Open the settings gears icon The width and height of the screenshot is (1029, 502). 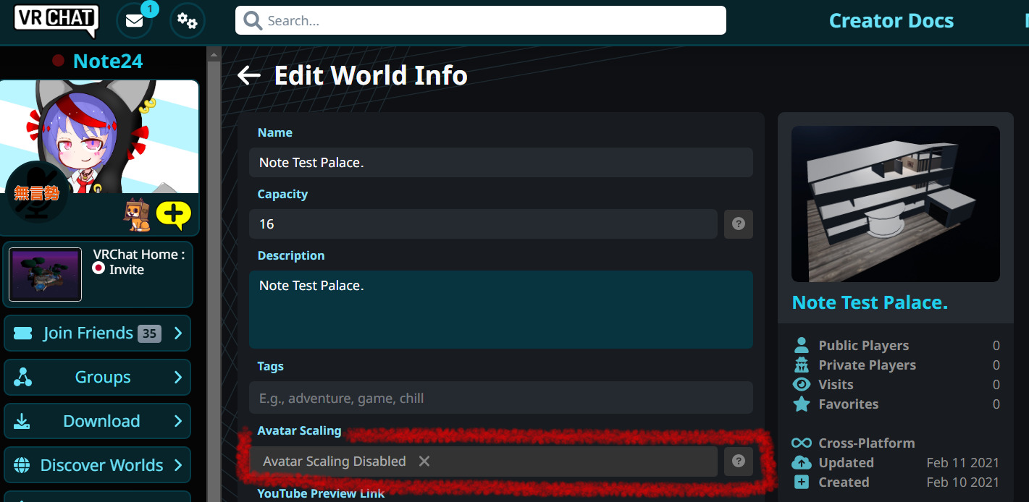tap(188, 21)
